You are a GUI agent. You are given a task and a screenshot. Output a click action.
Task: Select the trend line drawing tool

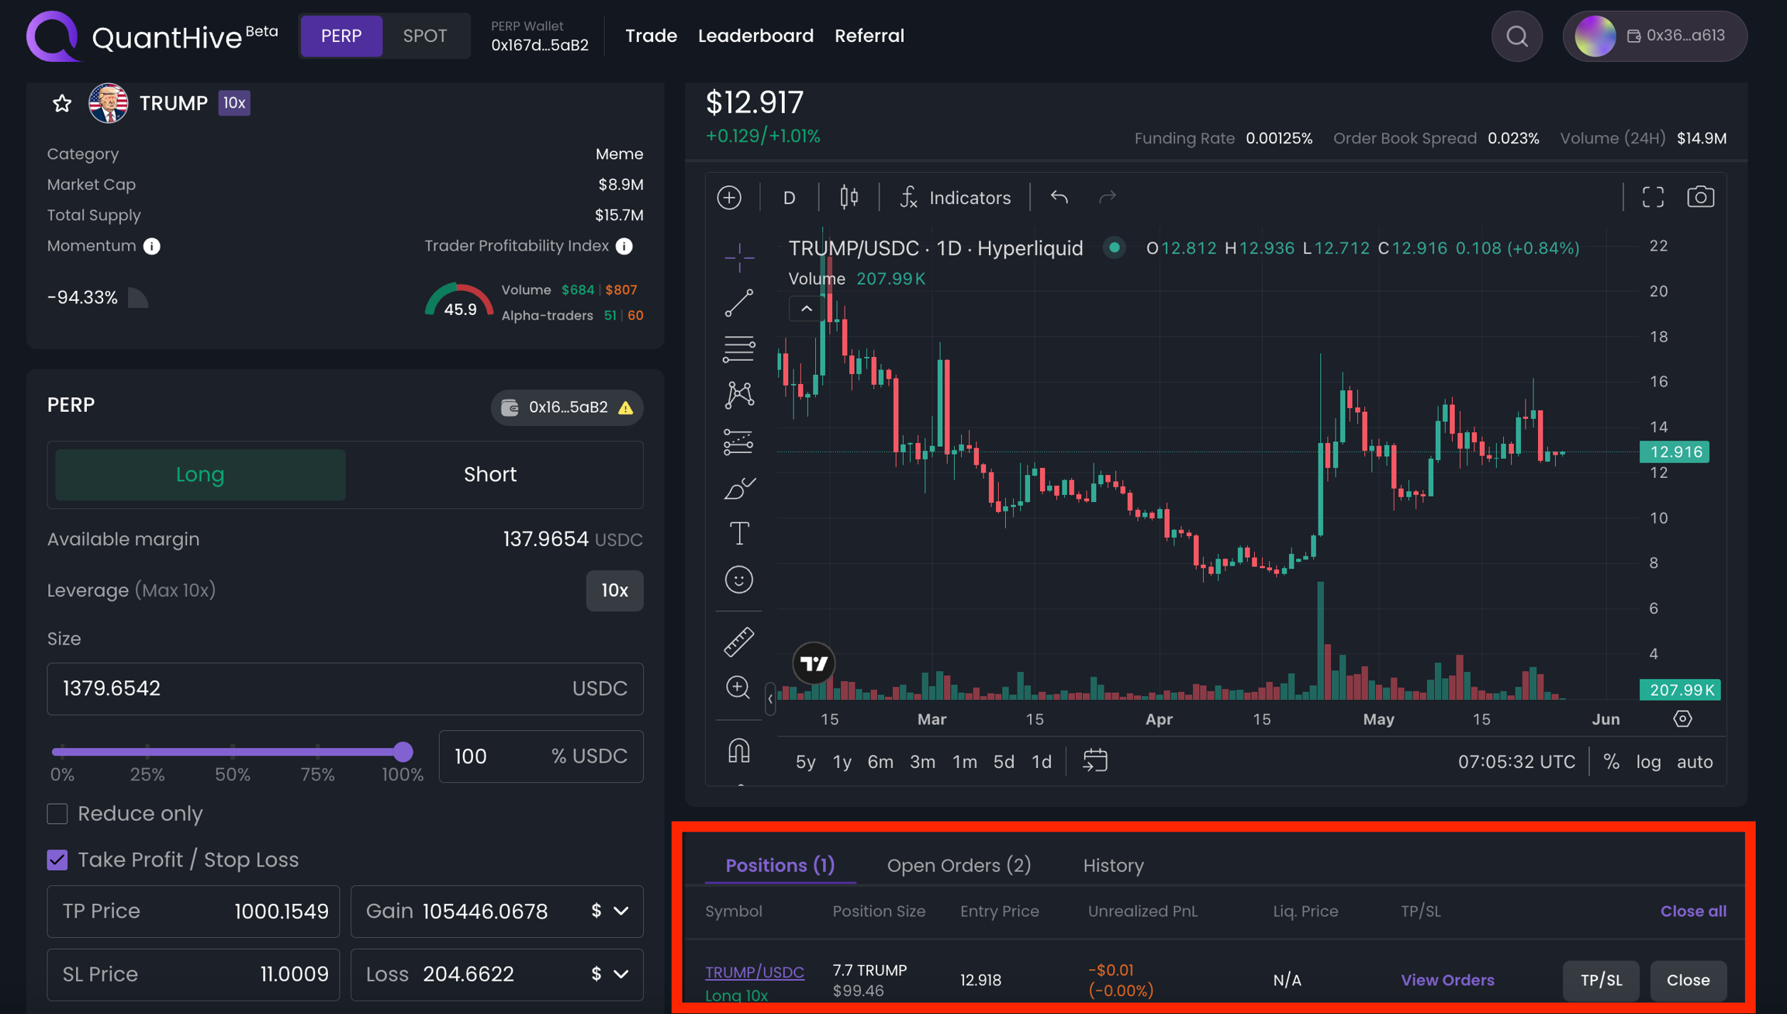point(738,303)
